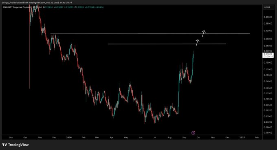
Task: Click the 0.11500 price axis label
Action: pos(268,93)
